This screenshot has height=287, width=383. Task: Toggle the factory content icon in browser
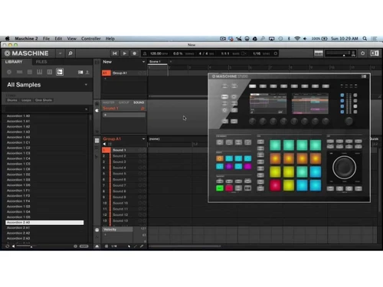point(80,72)
